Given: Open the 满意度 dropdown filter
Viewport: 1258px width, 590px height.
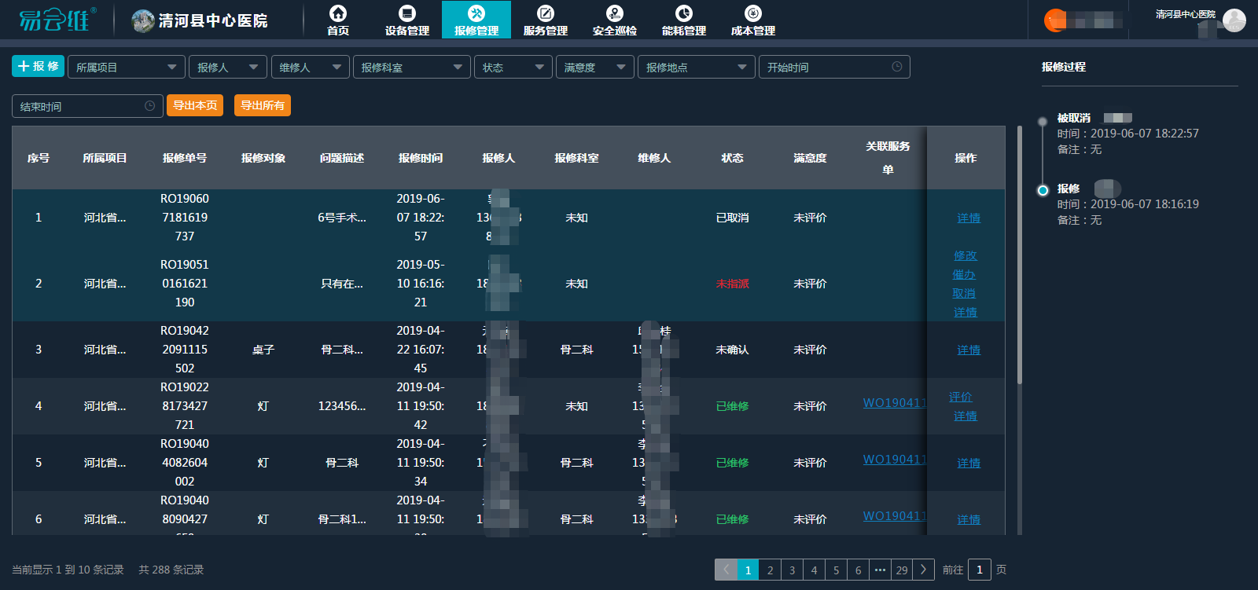Looking at the screenshot, I should [x=594, y=68].
